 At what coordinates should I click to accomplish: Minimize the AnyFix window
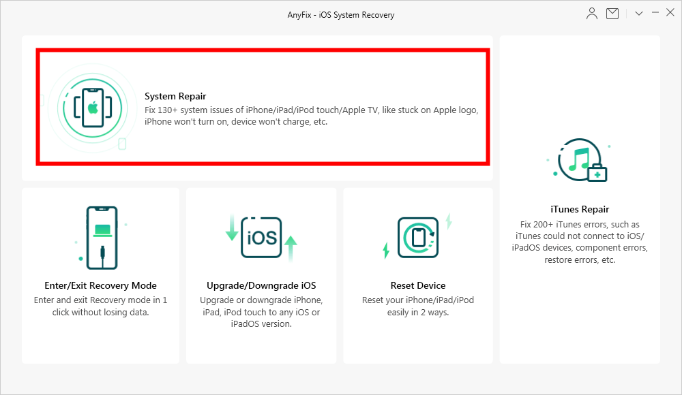point(655,14)
